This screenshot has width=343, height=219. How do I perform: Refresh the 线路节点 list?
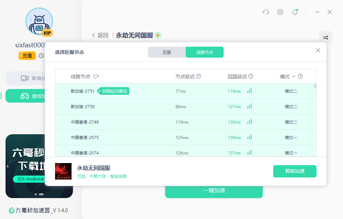(96, 77)
